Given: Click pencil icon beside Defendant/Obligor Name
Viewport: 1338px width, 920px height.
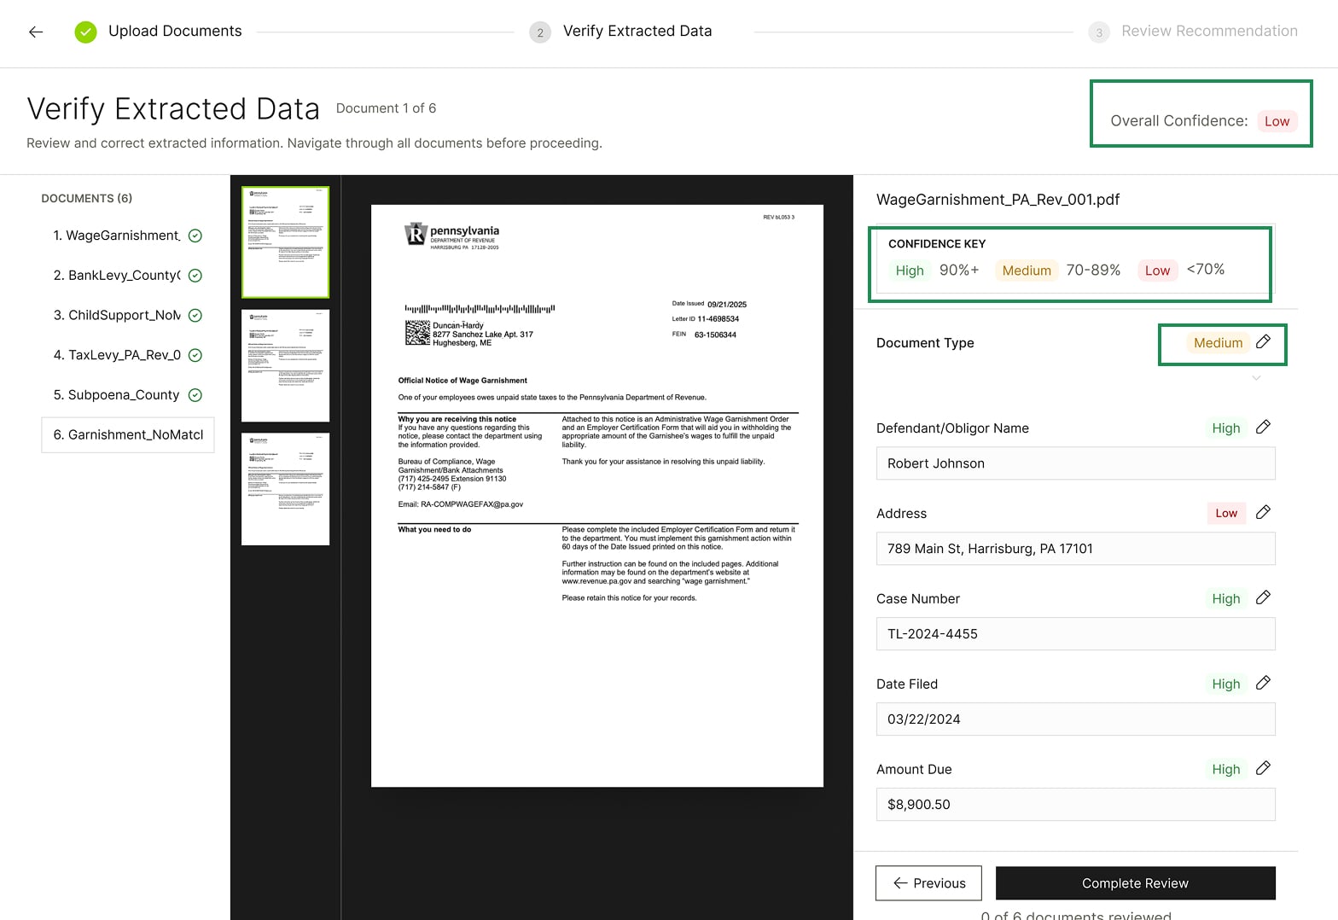Looking at the screenshot, I should tap(1263, 428).
